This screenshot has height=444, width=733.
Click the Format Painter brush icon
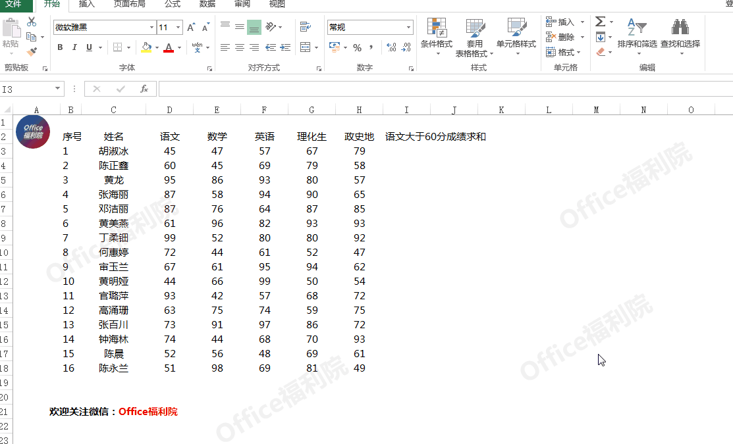[x=32, y=51]
